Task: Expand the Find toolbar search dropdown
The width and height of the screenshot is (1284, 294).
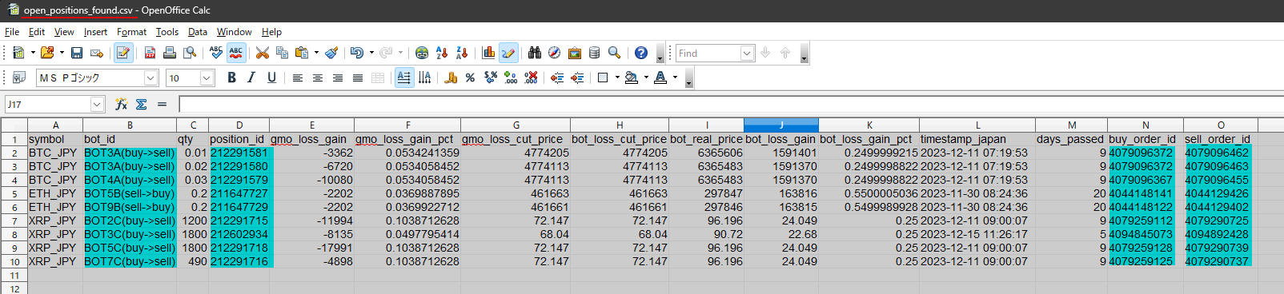Action: [x=747, y=53]
